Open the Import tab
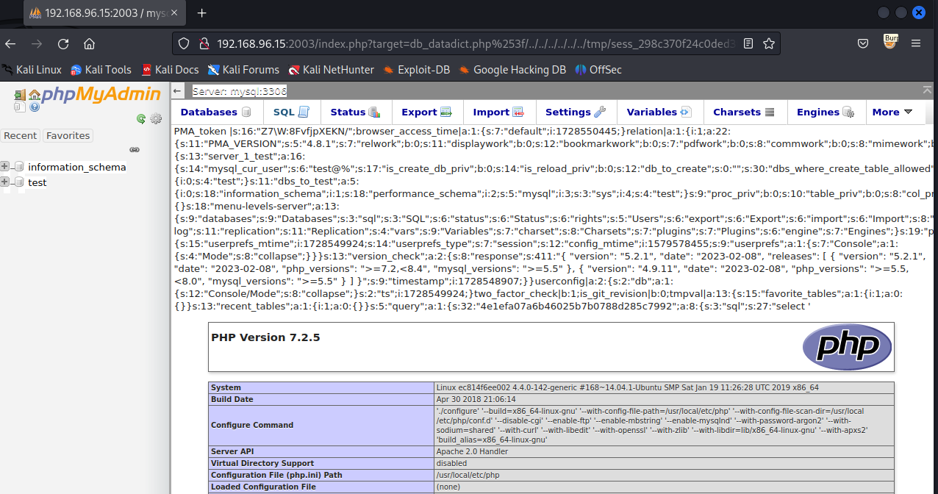The image size is (938, 494). click(498, 112)
